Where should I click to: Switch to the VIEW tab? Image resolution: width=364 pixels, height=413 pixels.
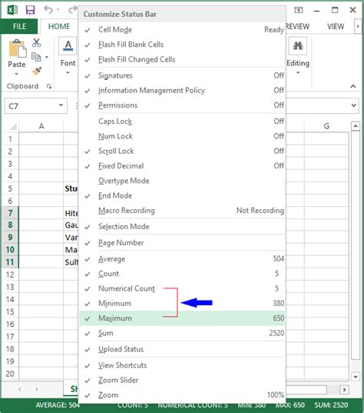tap(336, 27)
